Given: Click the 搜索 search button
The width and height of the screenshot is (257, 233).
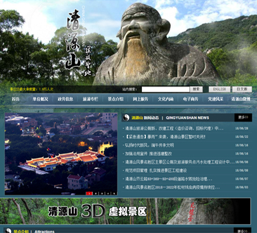Looking at the screenshot, I should coord(196,89).
